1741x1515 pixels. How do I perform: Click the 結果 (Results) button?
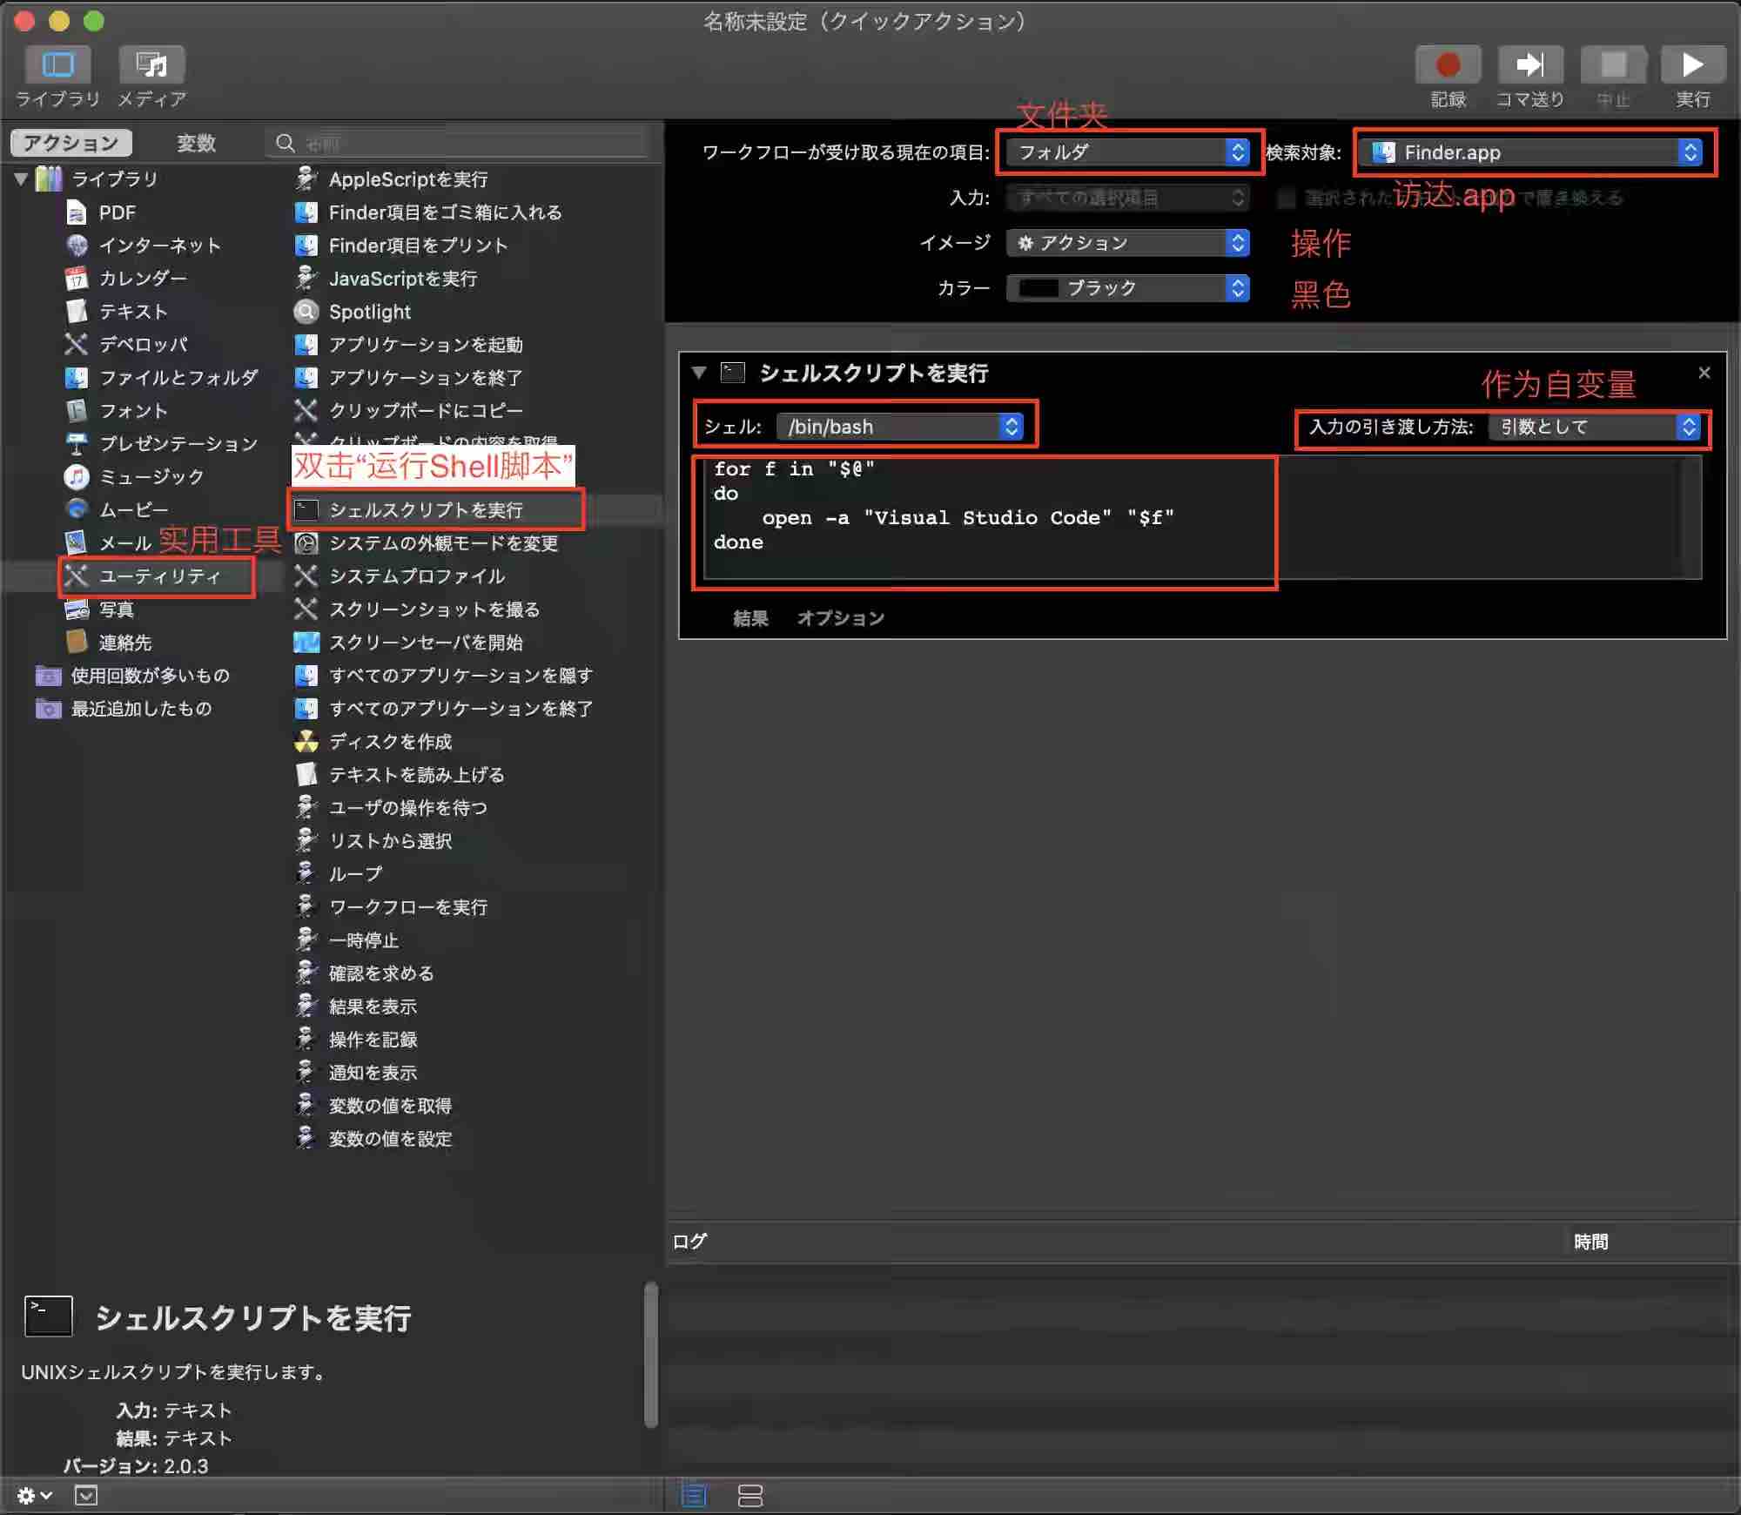coord(750,618)
